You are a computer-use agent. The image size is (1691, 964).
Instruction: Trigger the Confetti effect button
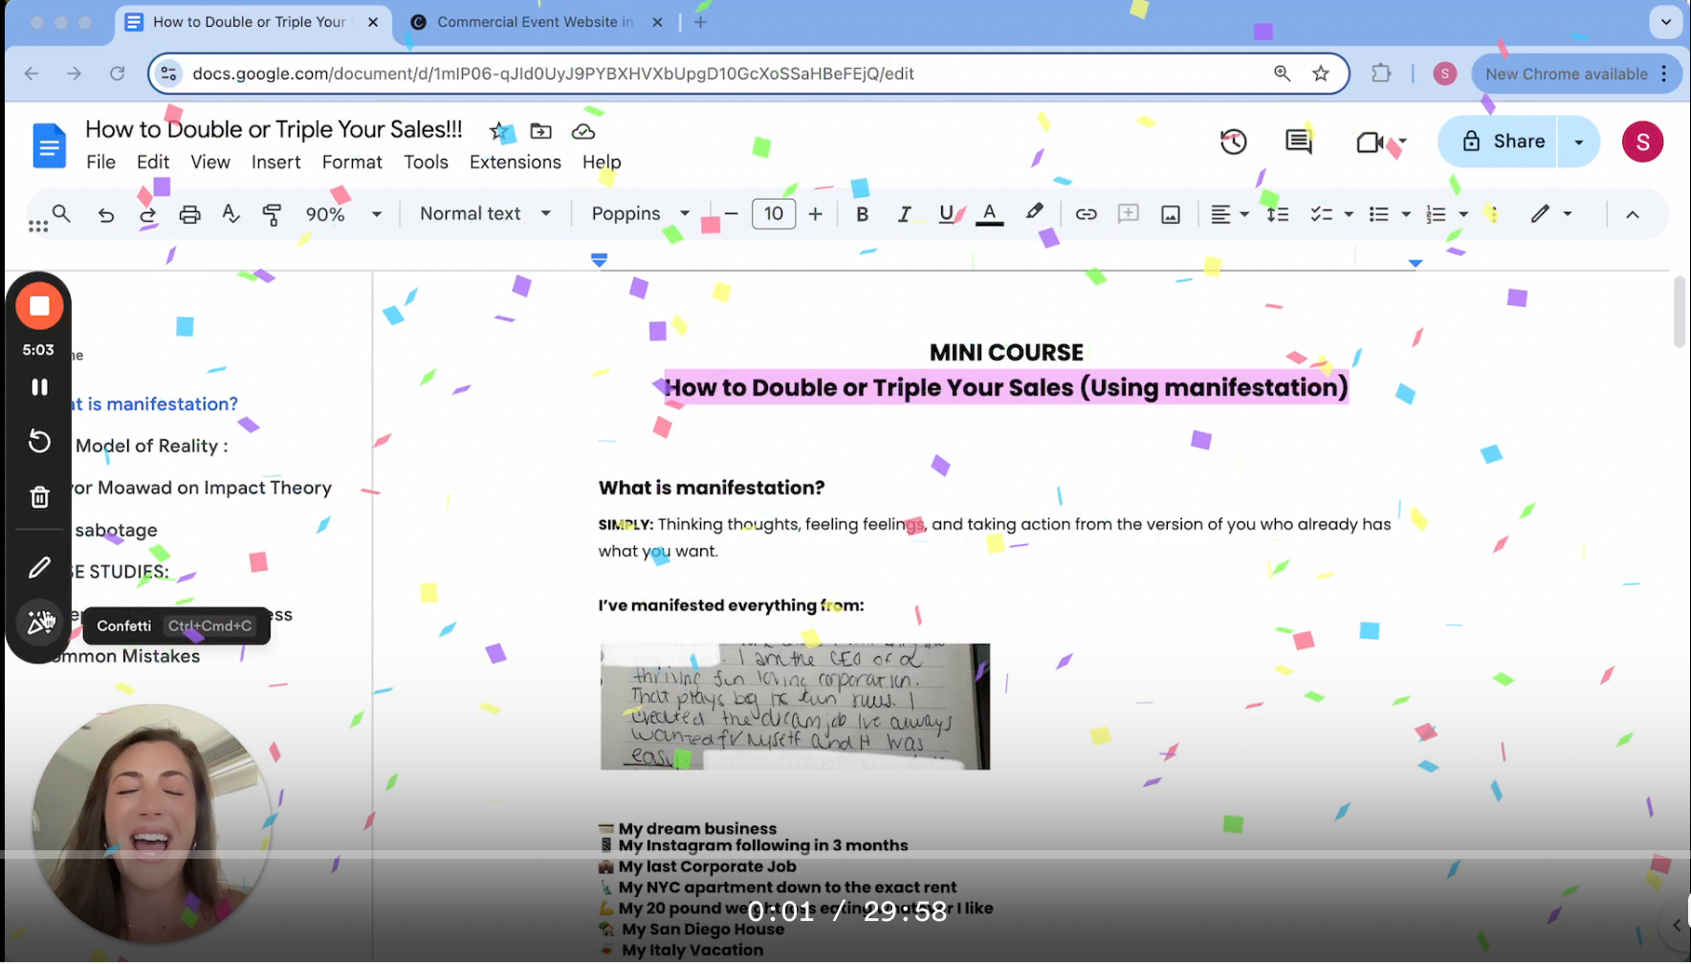(39, 623)
